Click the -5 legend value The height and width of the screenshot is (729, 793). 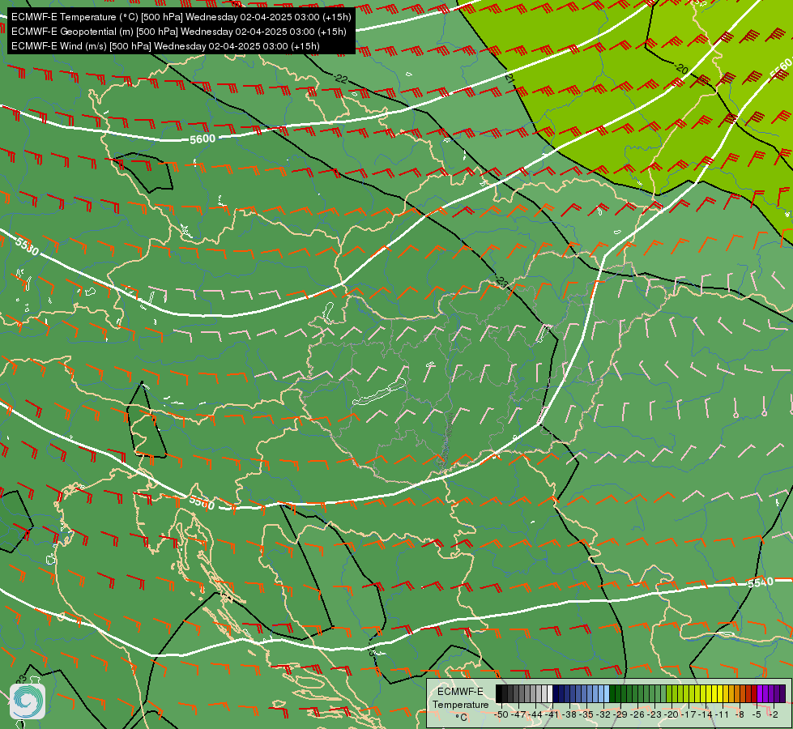click(757, 714)
